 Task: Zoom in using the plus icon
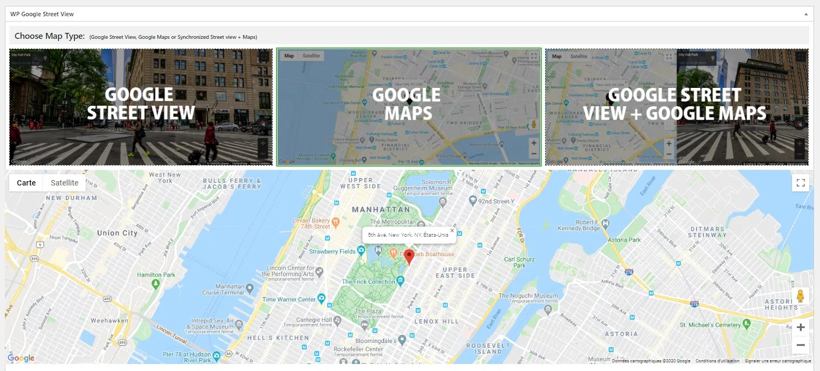801,327
